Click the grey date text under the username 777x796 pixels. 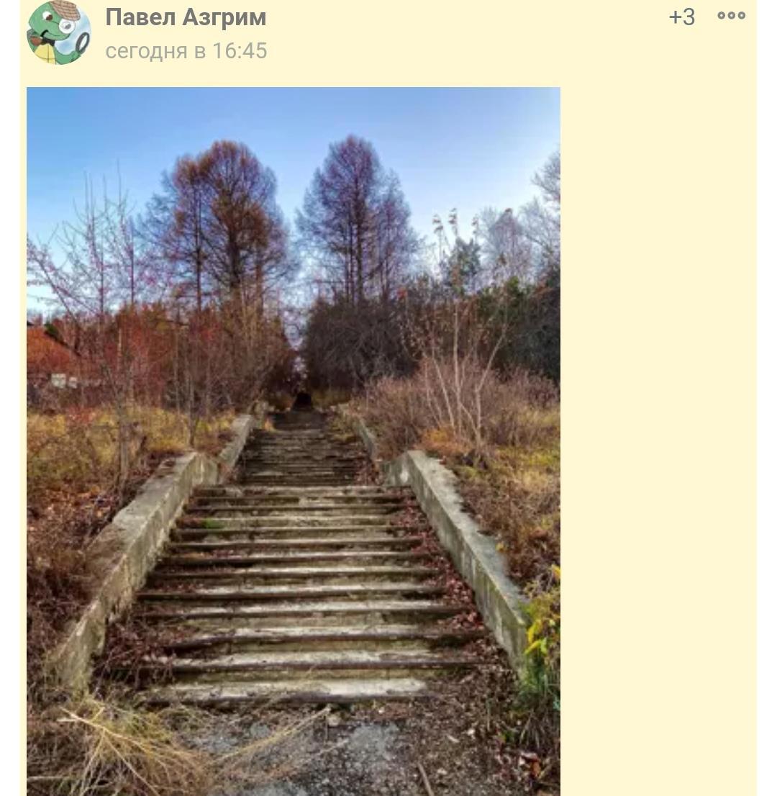coord(186,51)
